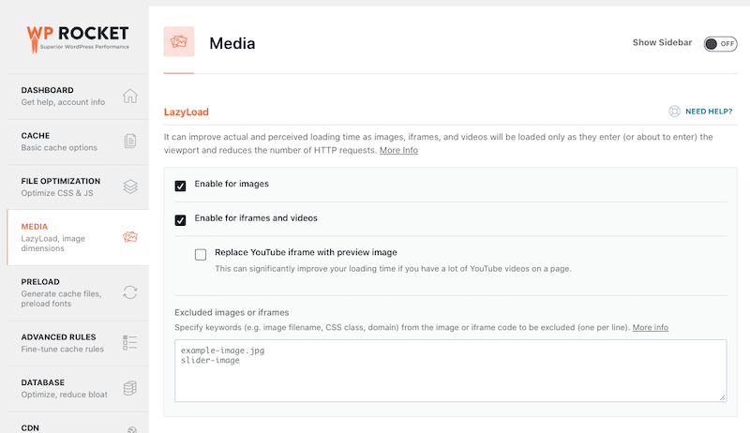Click the File Optimization layers icon
The image size is (750, 433).
point(130,187)
